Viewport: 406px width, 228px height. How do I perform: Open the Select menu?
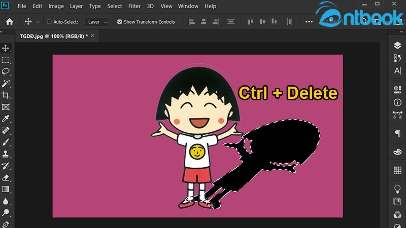(115, 6)
